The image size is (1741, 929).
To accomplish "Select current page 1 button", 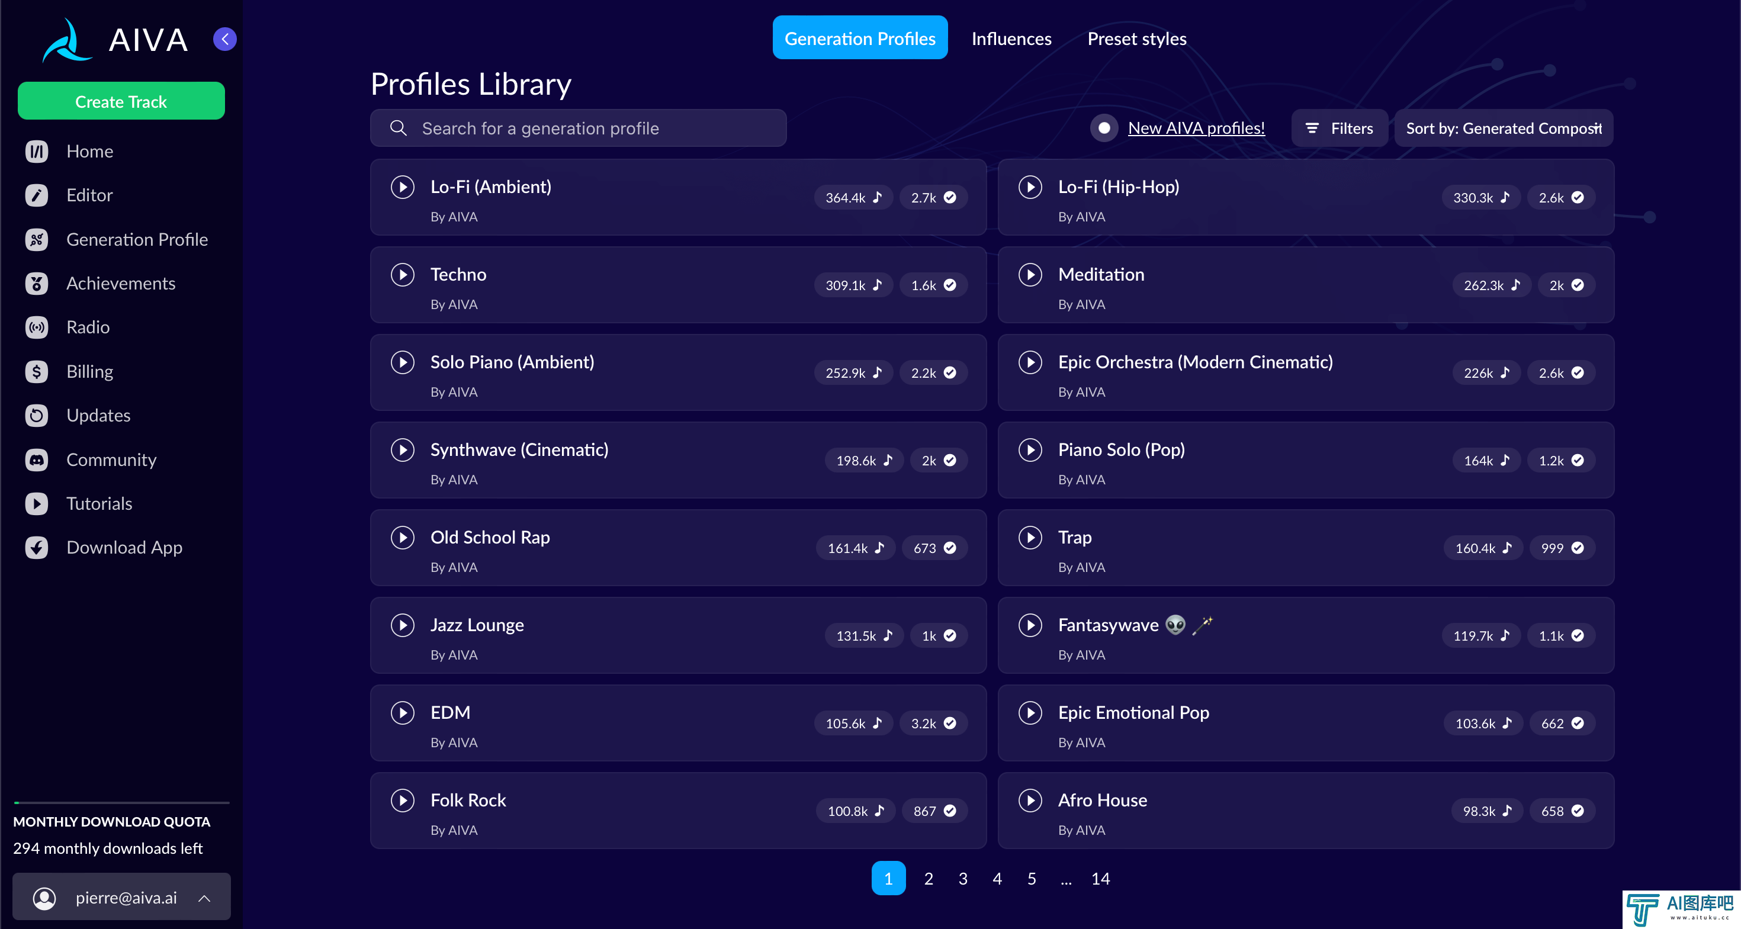I will tap(888, 877).
